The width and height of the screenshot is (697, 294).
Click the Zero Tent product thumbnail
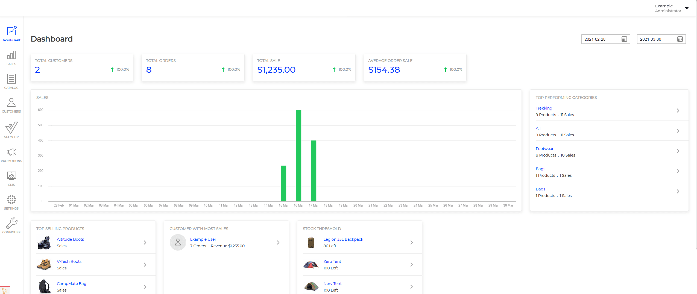click(x=311, y=265)
